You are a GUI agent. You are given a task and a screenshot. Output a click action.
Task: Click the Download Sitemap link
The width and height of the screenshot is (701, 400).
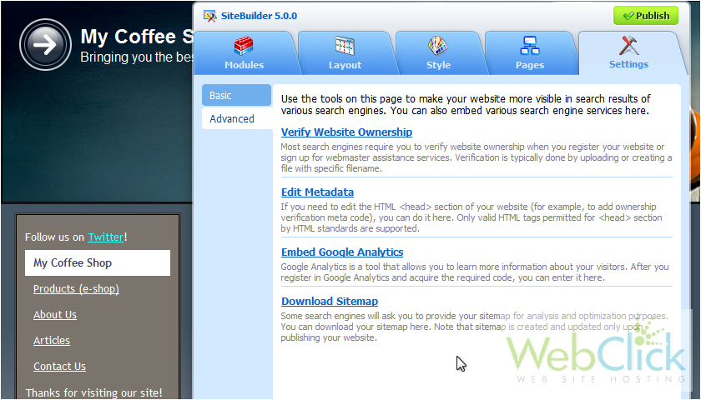tap(330, 302)
